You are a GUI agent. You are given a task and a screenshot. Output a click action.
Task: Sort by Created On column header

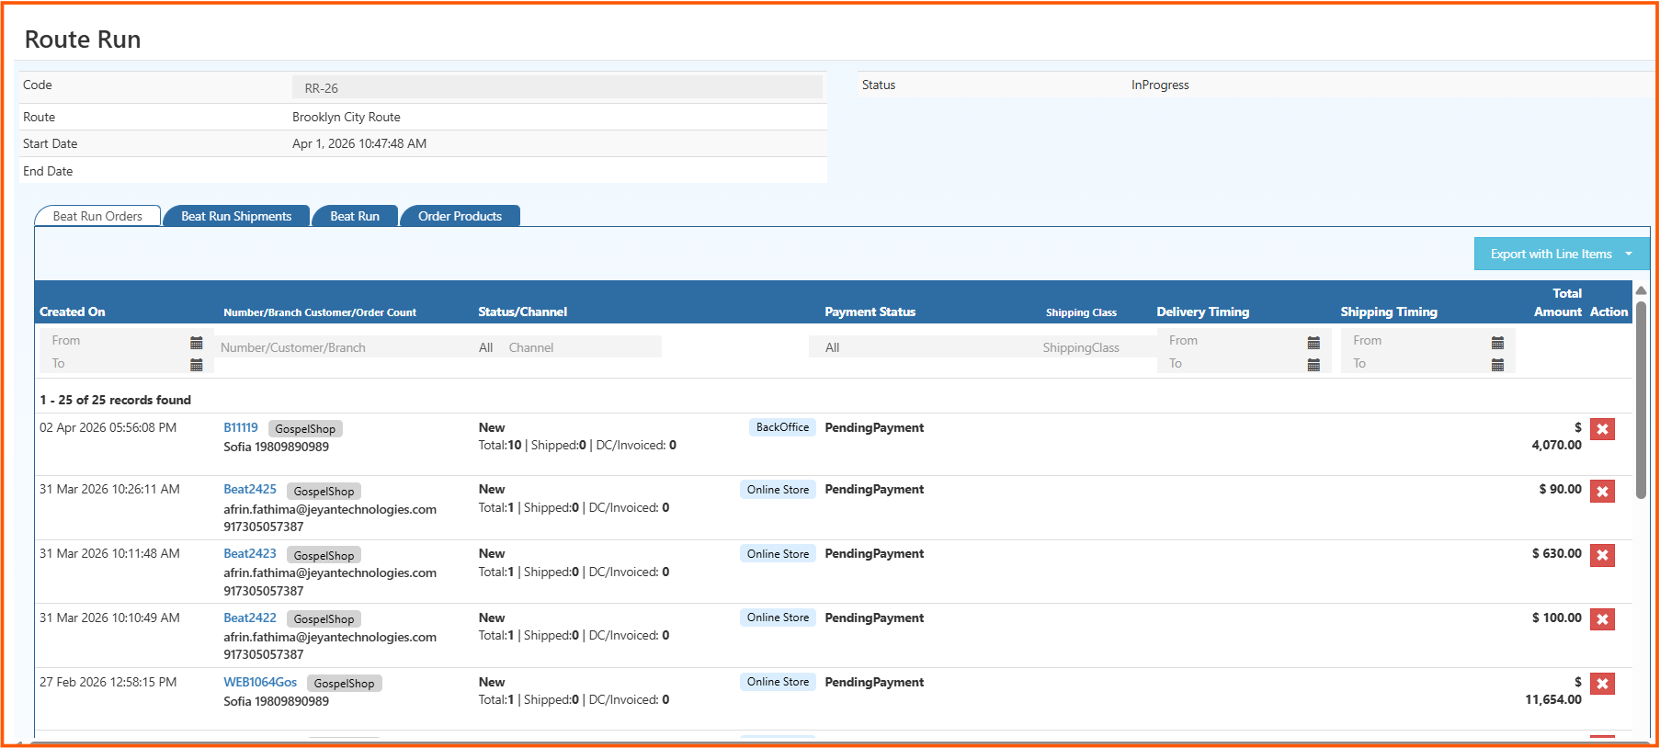click(x=73, y=312)
